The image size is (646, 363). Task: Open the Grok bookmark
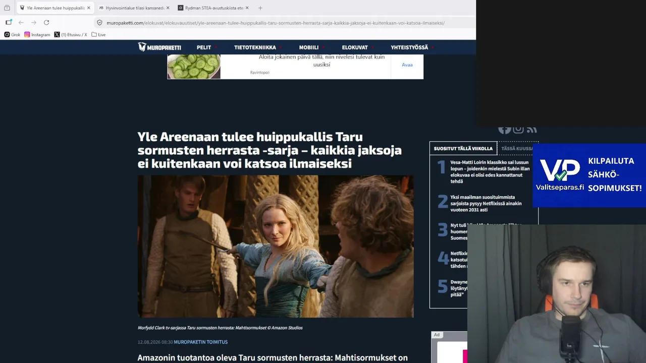[x=12, y=35]
